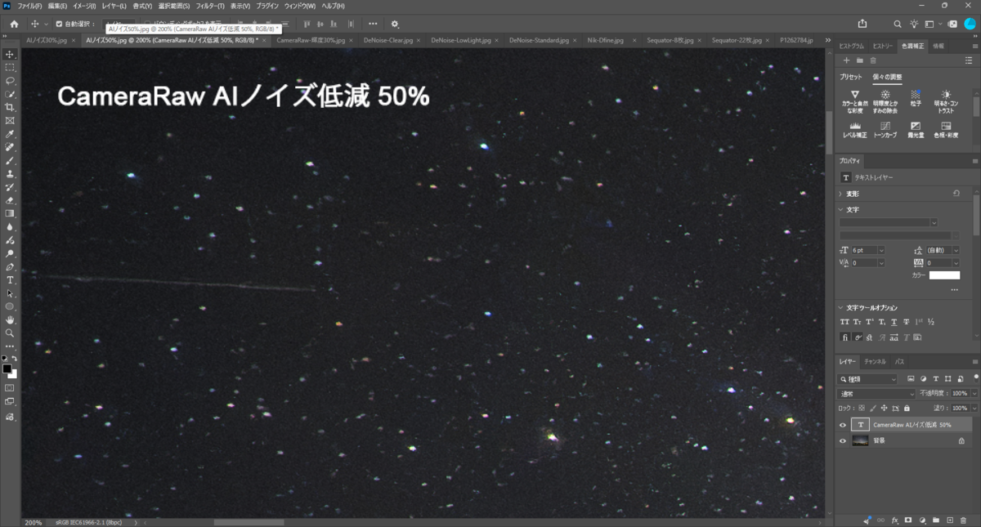Select the Move tool in the toolbar
Image resolution: width=981 pixels, height=527 pixels.
coord(10,54)
